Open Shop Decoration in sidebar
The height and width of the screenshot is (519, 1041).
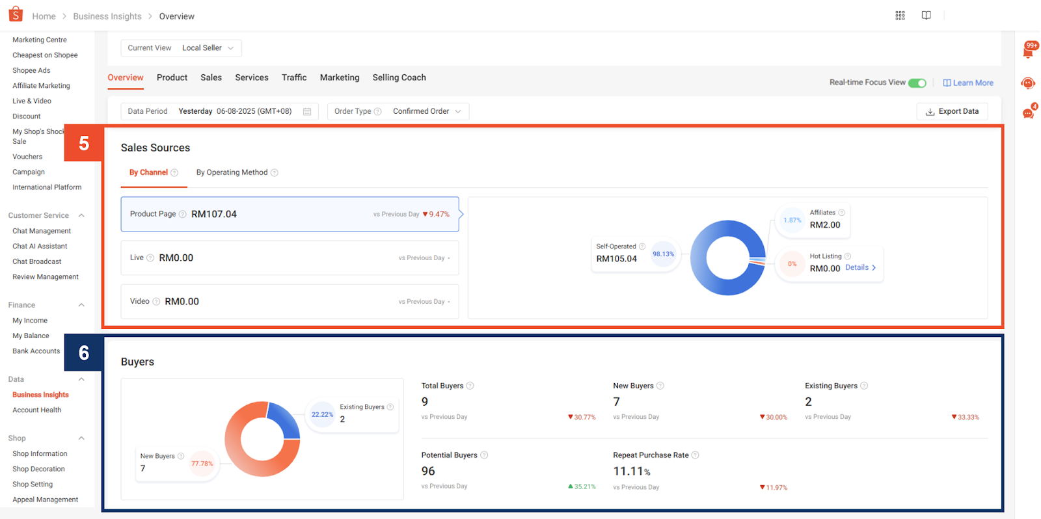pos(38,469)
